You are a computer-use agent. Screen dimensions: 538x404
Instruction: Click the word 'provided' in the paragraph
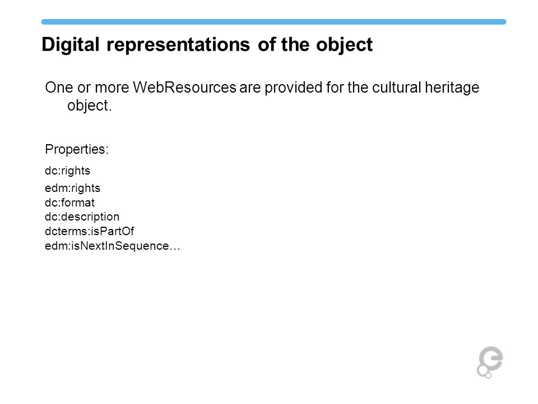(x=293, y=88)
